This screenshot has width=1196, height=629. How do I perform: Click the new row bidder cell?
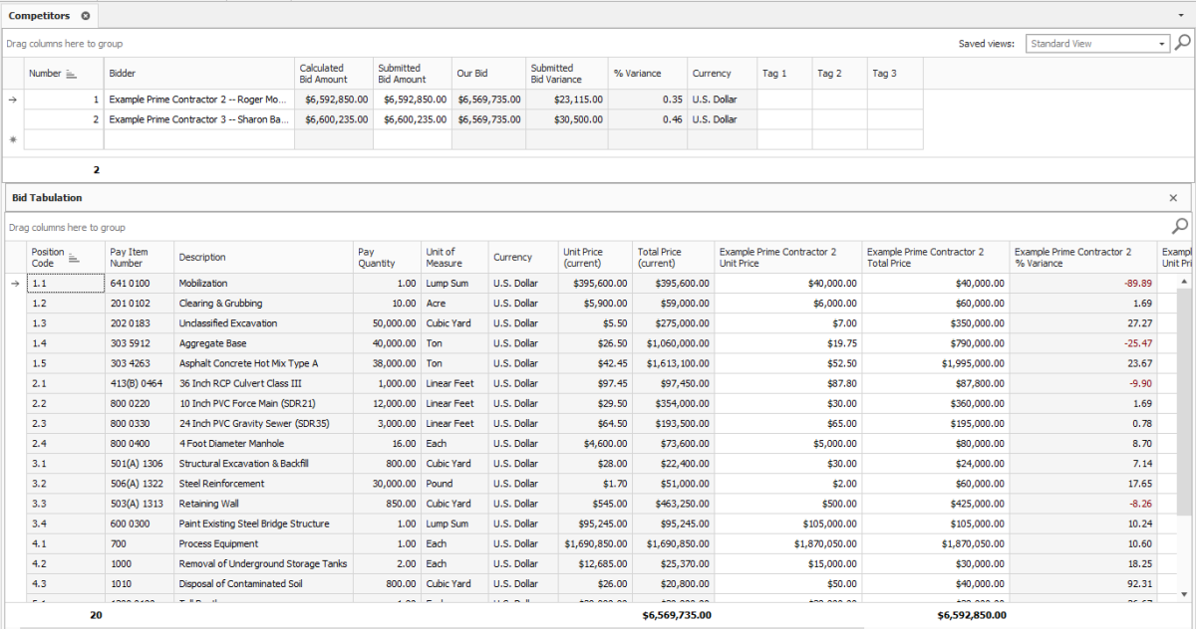197,140
